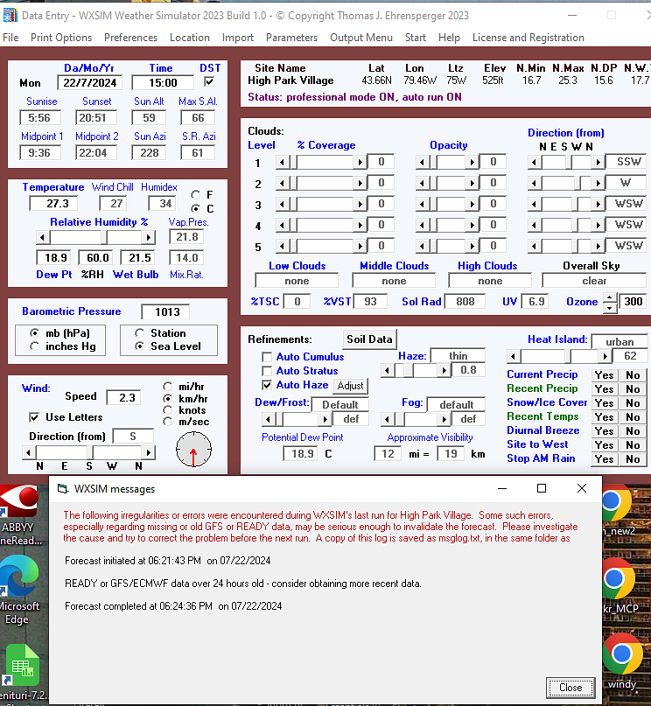Open the ABBYY FineReader desktop shortcut
The image size is (651, 706).
tap(20, 514)
